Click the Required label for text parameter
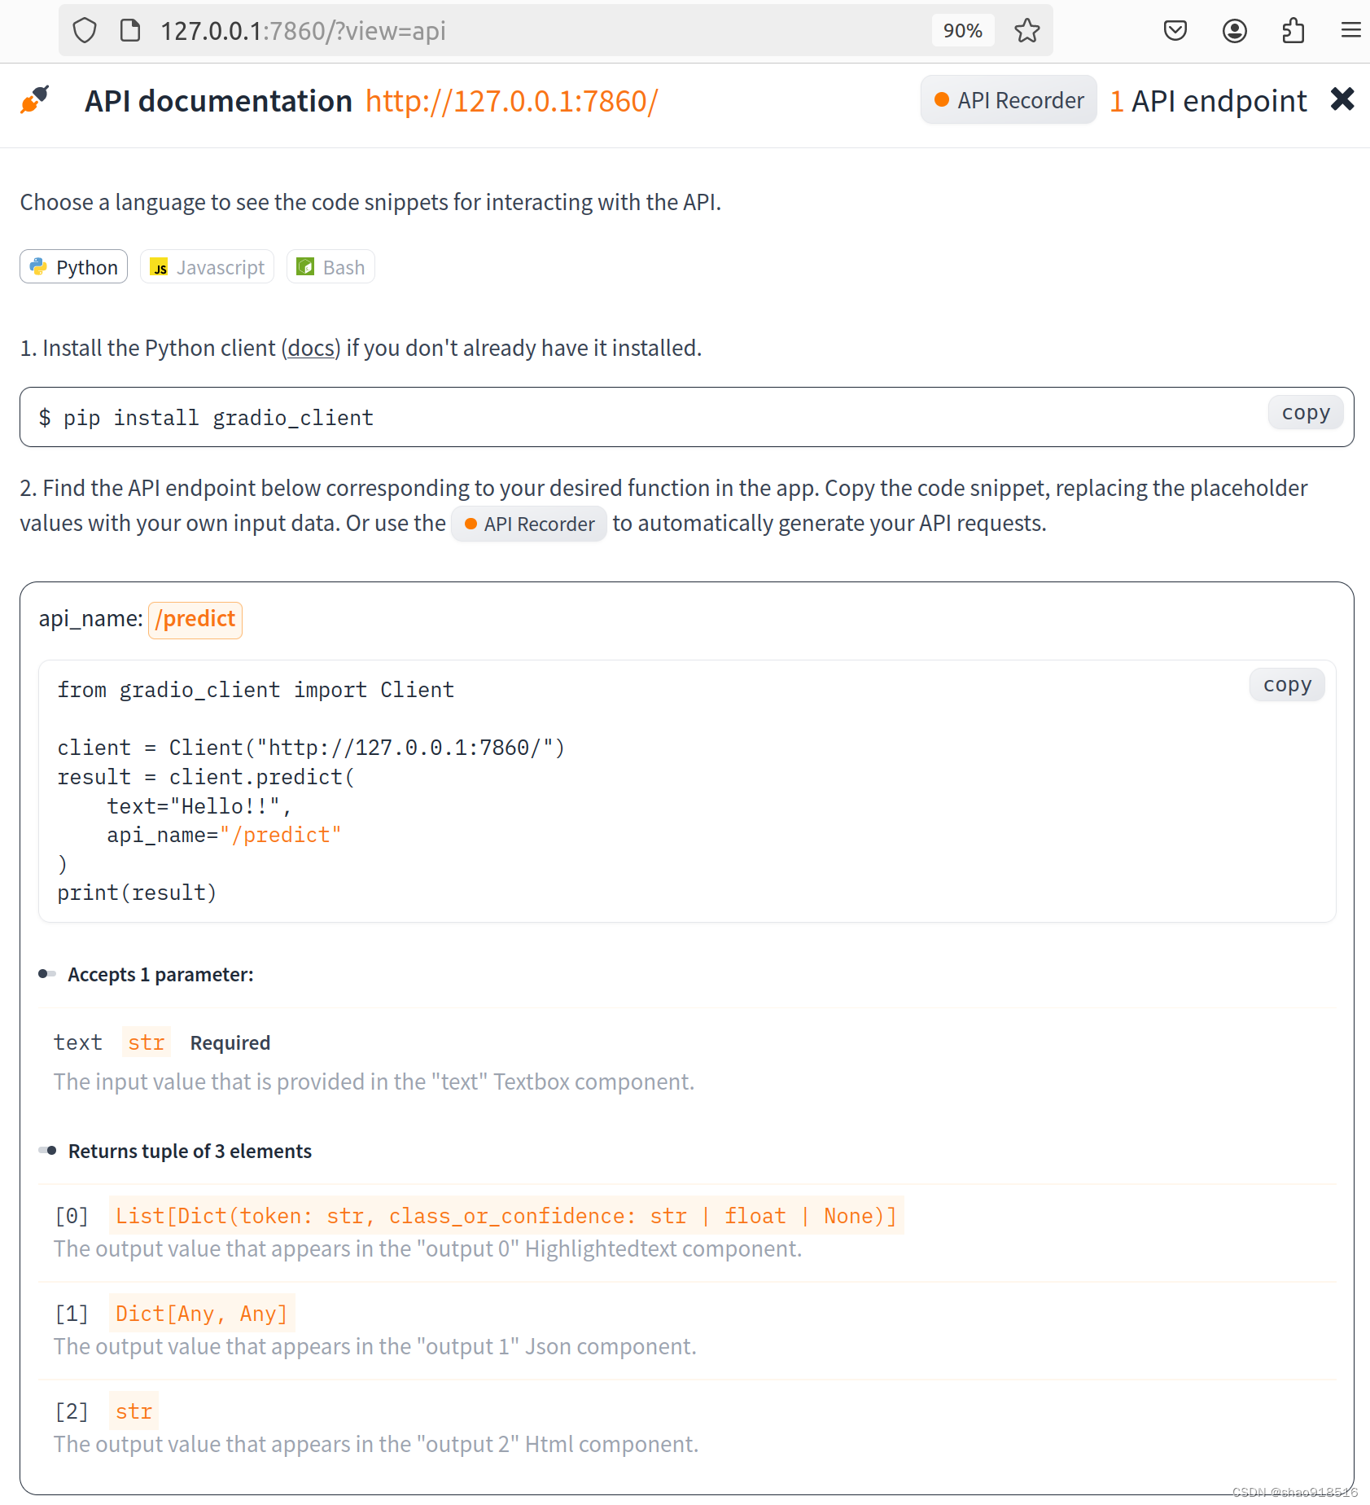 (x=230, y=1043)
